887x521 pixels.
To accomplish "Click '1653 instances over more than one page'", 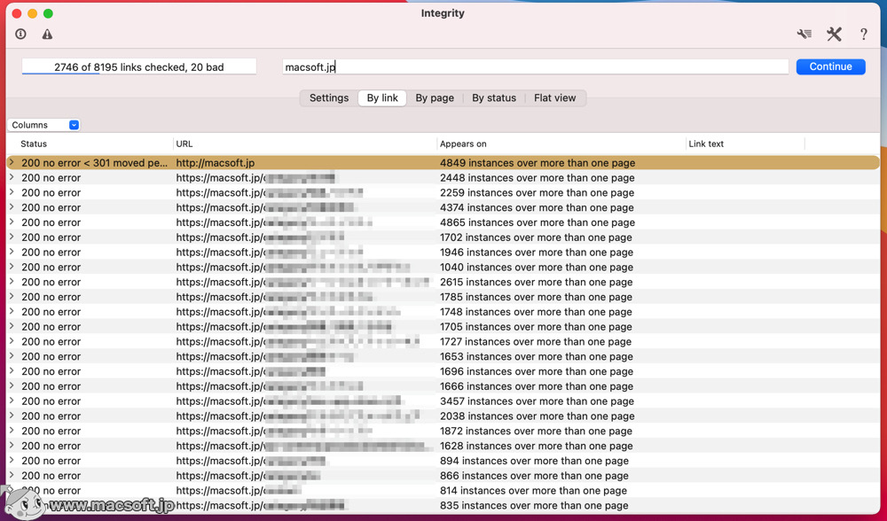I will (x=537, y=356).
